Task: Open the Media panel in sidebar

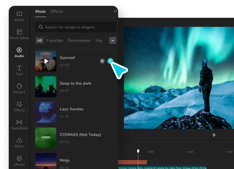Action: click(19, 17)
